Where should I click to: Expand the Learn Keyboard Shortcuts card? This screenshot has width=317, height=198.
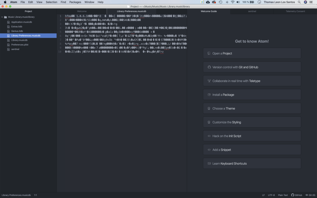[x=252, y=163]
